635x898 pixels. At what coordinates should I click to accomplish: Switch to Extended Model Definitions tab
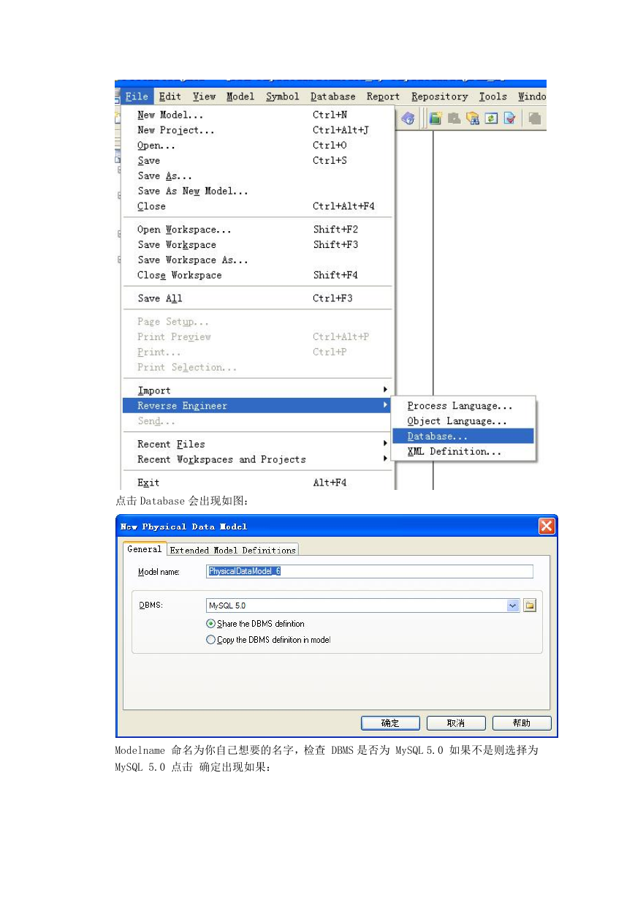point(233,550)
